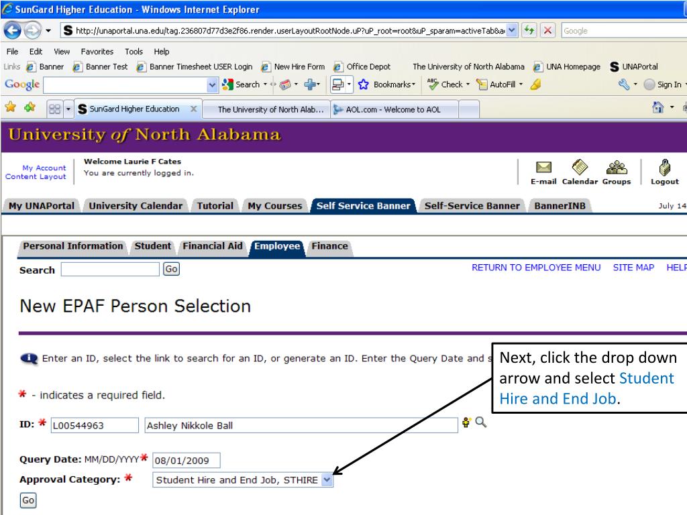The image size is (687, 515).
Task: Open the Favorites menu
Action: 97,51
